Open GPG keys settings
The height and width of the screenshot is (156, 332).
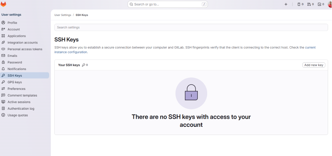tap(14, 82)
